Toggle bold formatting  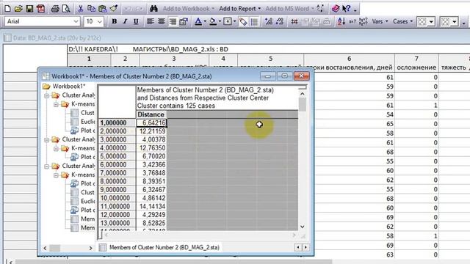coord(115,21)
